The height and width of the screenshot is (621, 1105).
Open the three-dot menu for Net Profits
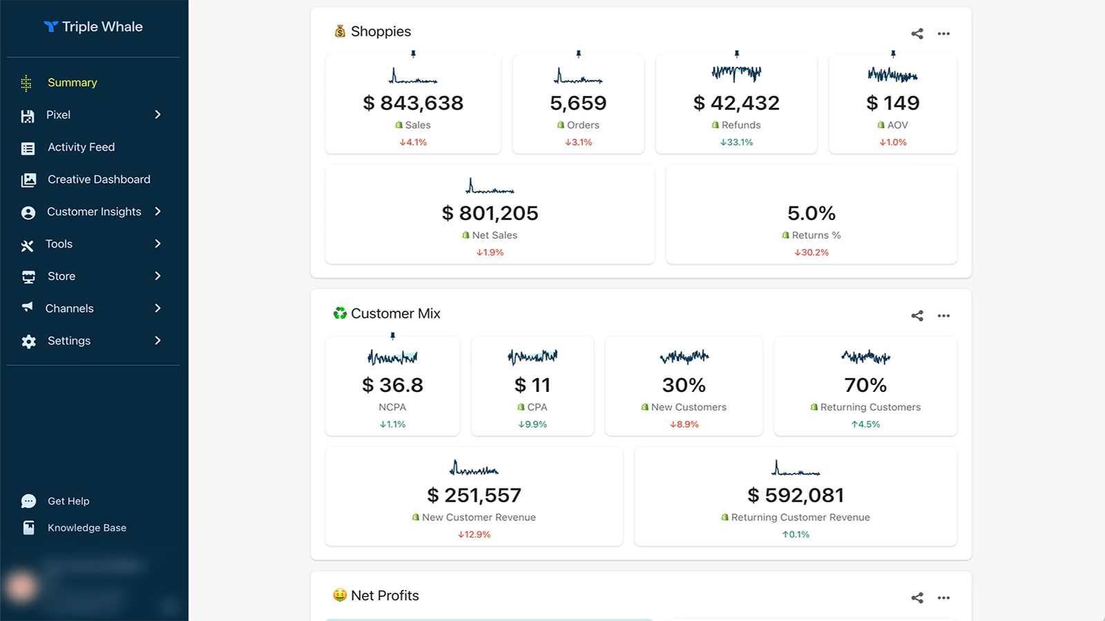click(943, 598)
